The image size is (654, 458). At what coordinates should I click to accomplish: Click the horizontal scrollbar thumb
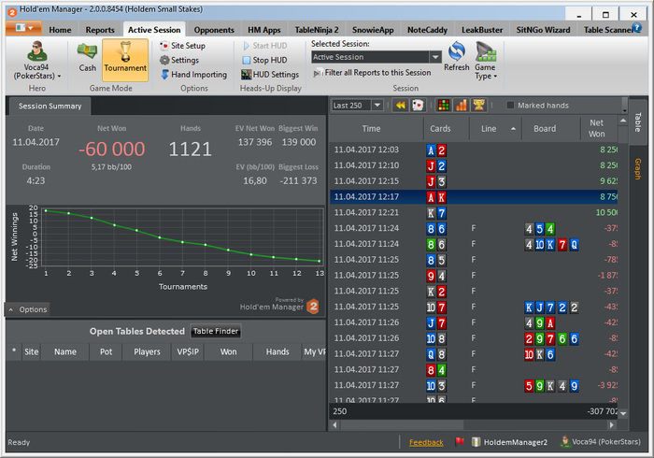(x=401, y=425)
